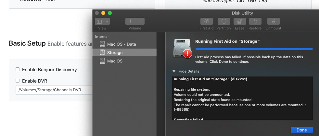This screenshot has height=136, width=319.
Task: Click the Restore toolbar icon
Action: pos(255,21)
